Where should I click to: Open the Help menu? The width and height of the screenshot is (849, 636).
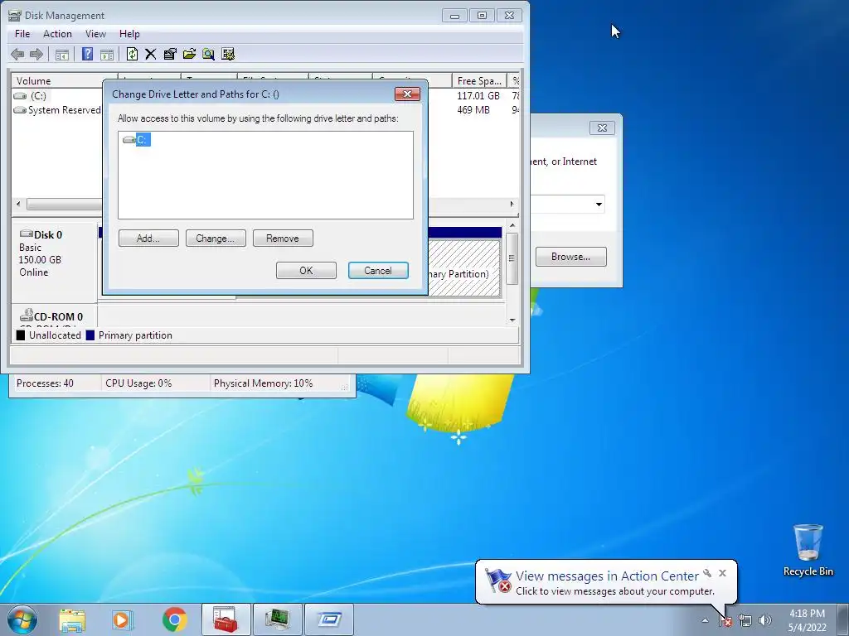point(129,33)
